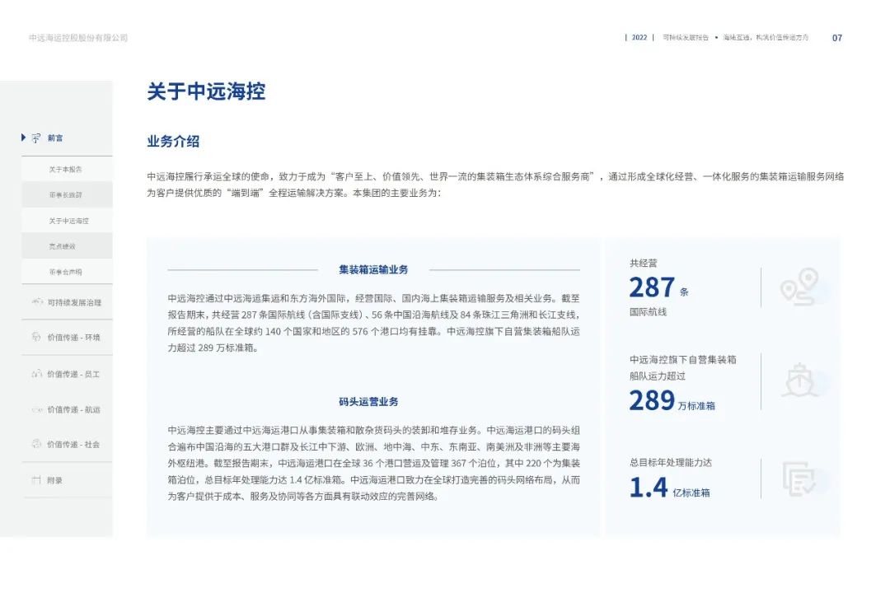Click the page title 关于中远海控
Image resolution: width=890 pixels, height=593 pixels.
[x=206, y=91]
